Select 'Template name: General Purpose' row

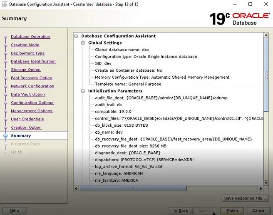click(128, 84)
